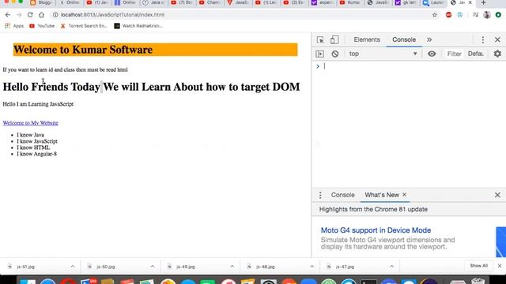Viewport: 506px width, 284px height.
Task: Close the downloads bar
Action: pos(500,266)
